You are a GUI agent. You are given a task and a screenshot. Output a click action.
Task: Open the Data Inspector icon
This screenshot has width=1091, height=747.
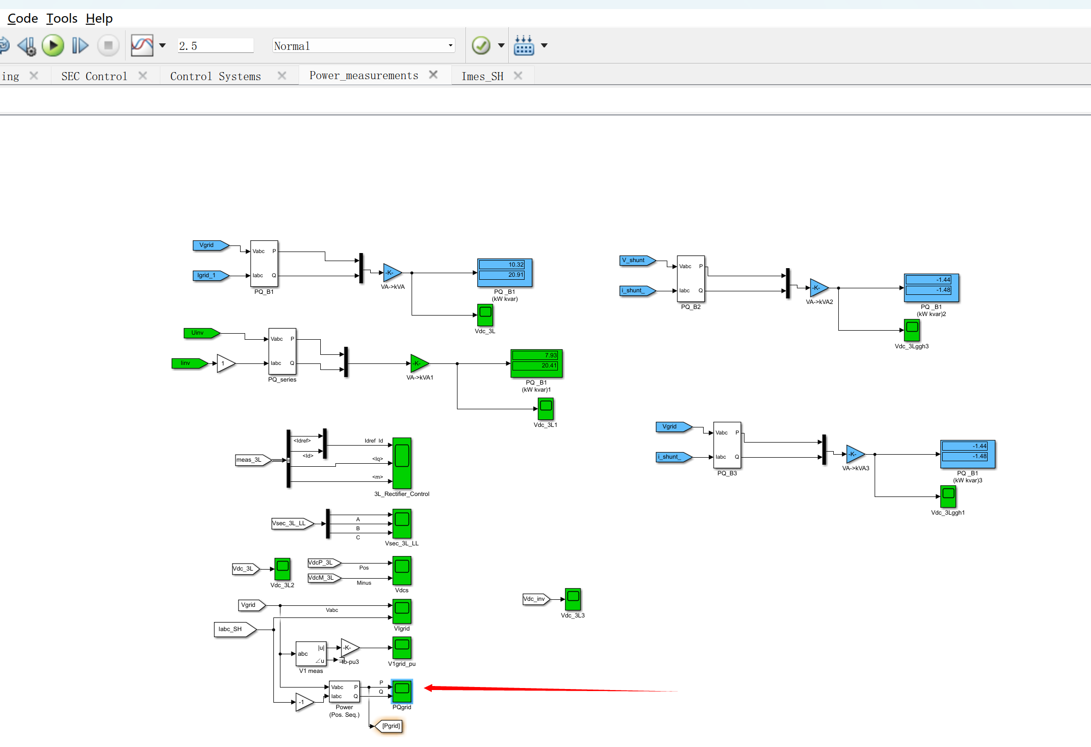(x=142, y=45)
